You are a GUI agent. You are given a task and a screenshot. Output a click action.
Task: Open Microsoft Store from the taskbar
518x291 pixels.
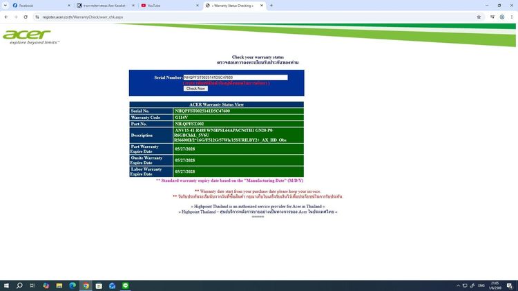click(99, 285)
